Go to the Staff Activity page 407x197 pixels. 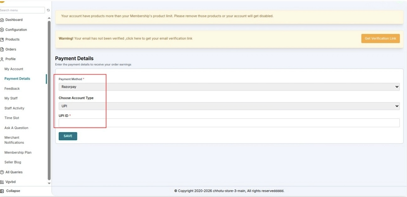click(14, 108)
